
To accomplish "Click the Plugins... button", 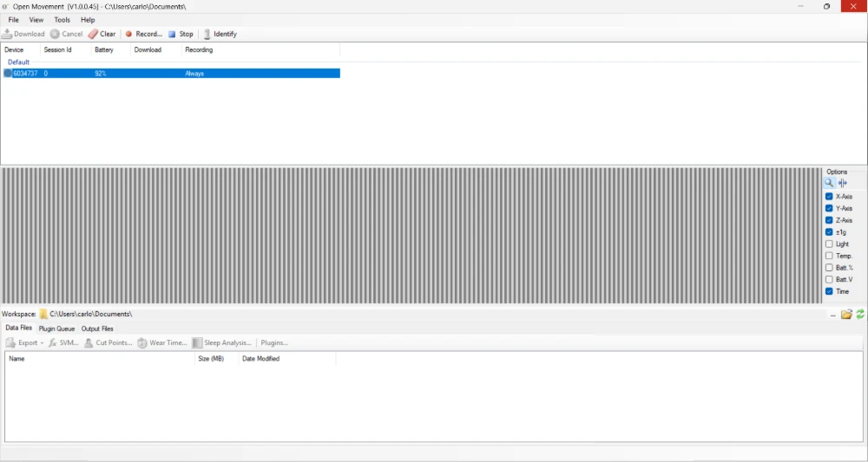I will point(274,342).
